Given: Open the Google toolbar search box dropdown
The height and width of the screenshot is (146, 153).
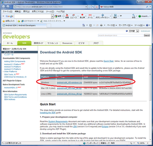Looking at the screenshot, I should [52, 16].
